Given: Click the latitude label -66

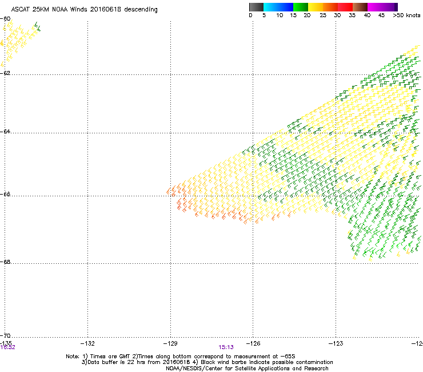Looking at the screenshot, I should click(x=5, y=194).
